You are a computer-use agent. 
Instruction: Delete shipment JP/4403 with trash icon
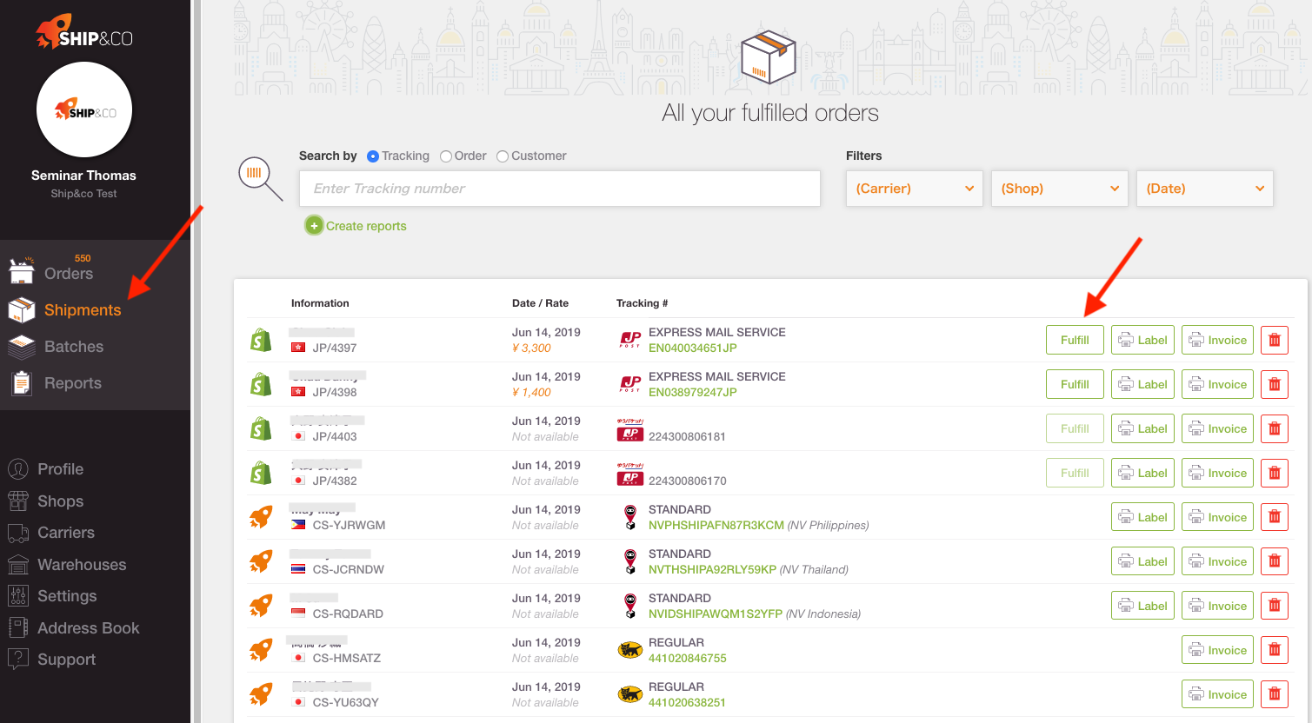point(1275,428)
